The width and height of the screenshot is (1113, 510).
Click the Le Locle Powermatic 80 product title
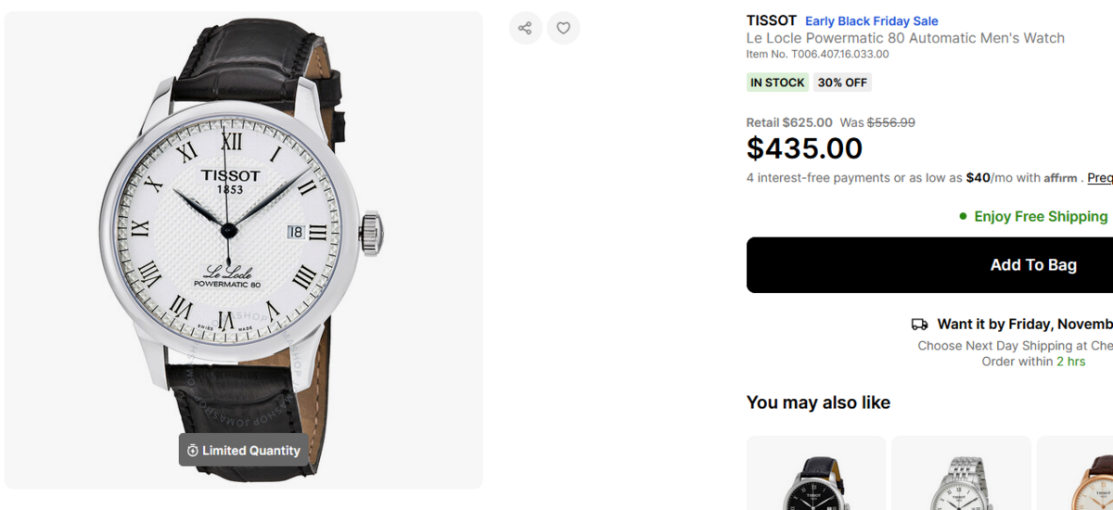click(905, 38)
